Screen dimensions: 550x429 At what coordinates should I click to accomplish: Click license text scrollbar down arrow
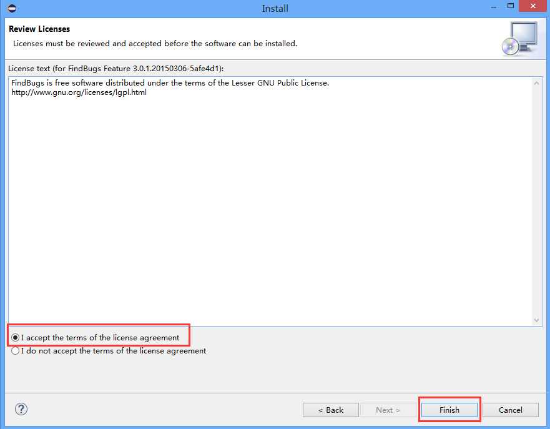(536, 320)
